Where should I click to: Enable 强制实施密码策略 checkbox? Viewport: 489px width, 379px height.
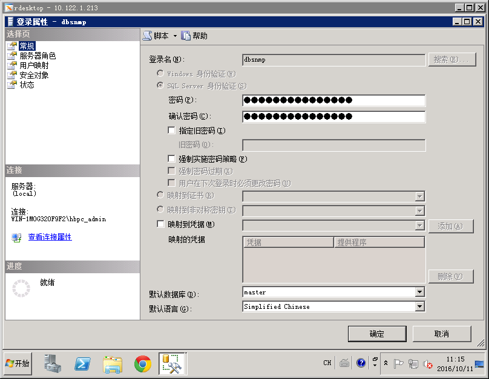pyautogui.click(x=171, y=158)
